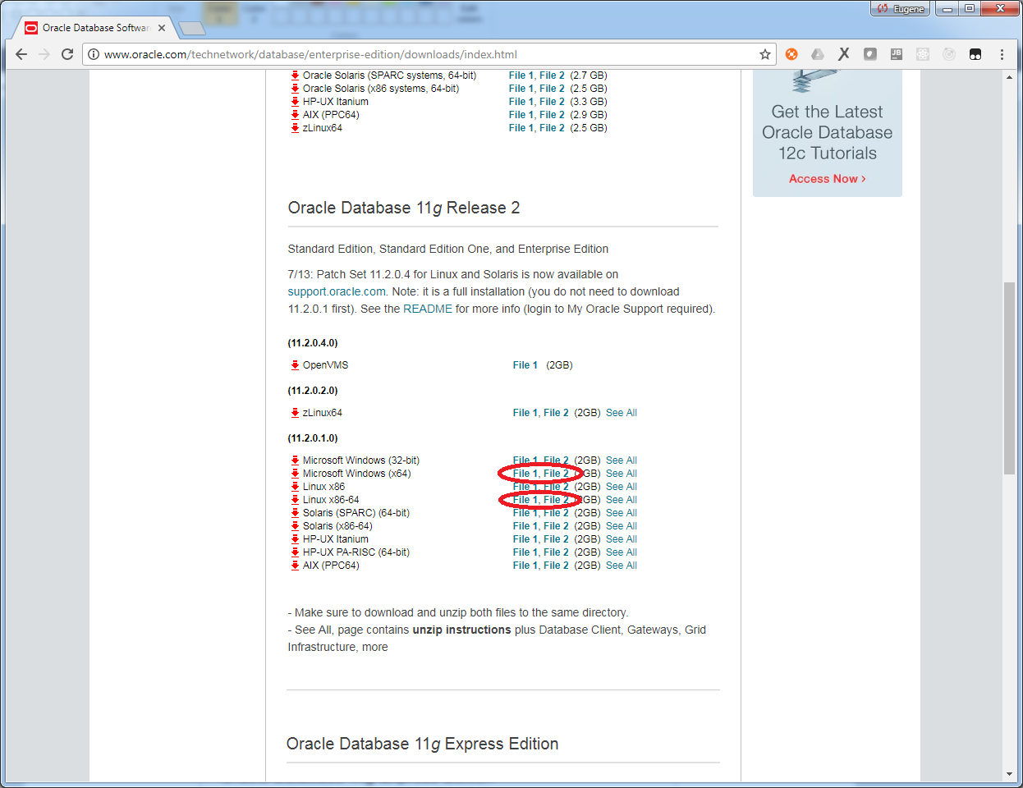Download File 1 for OpenVMS
Screen dimensions: 1023x788
(x=525, y=365)
